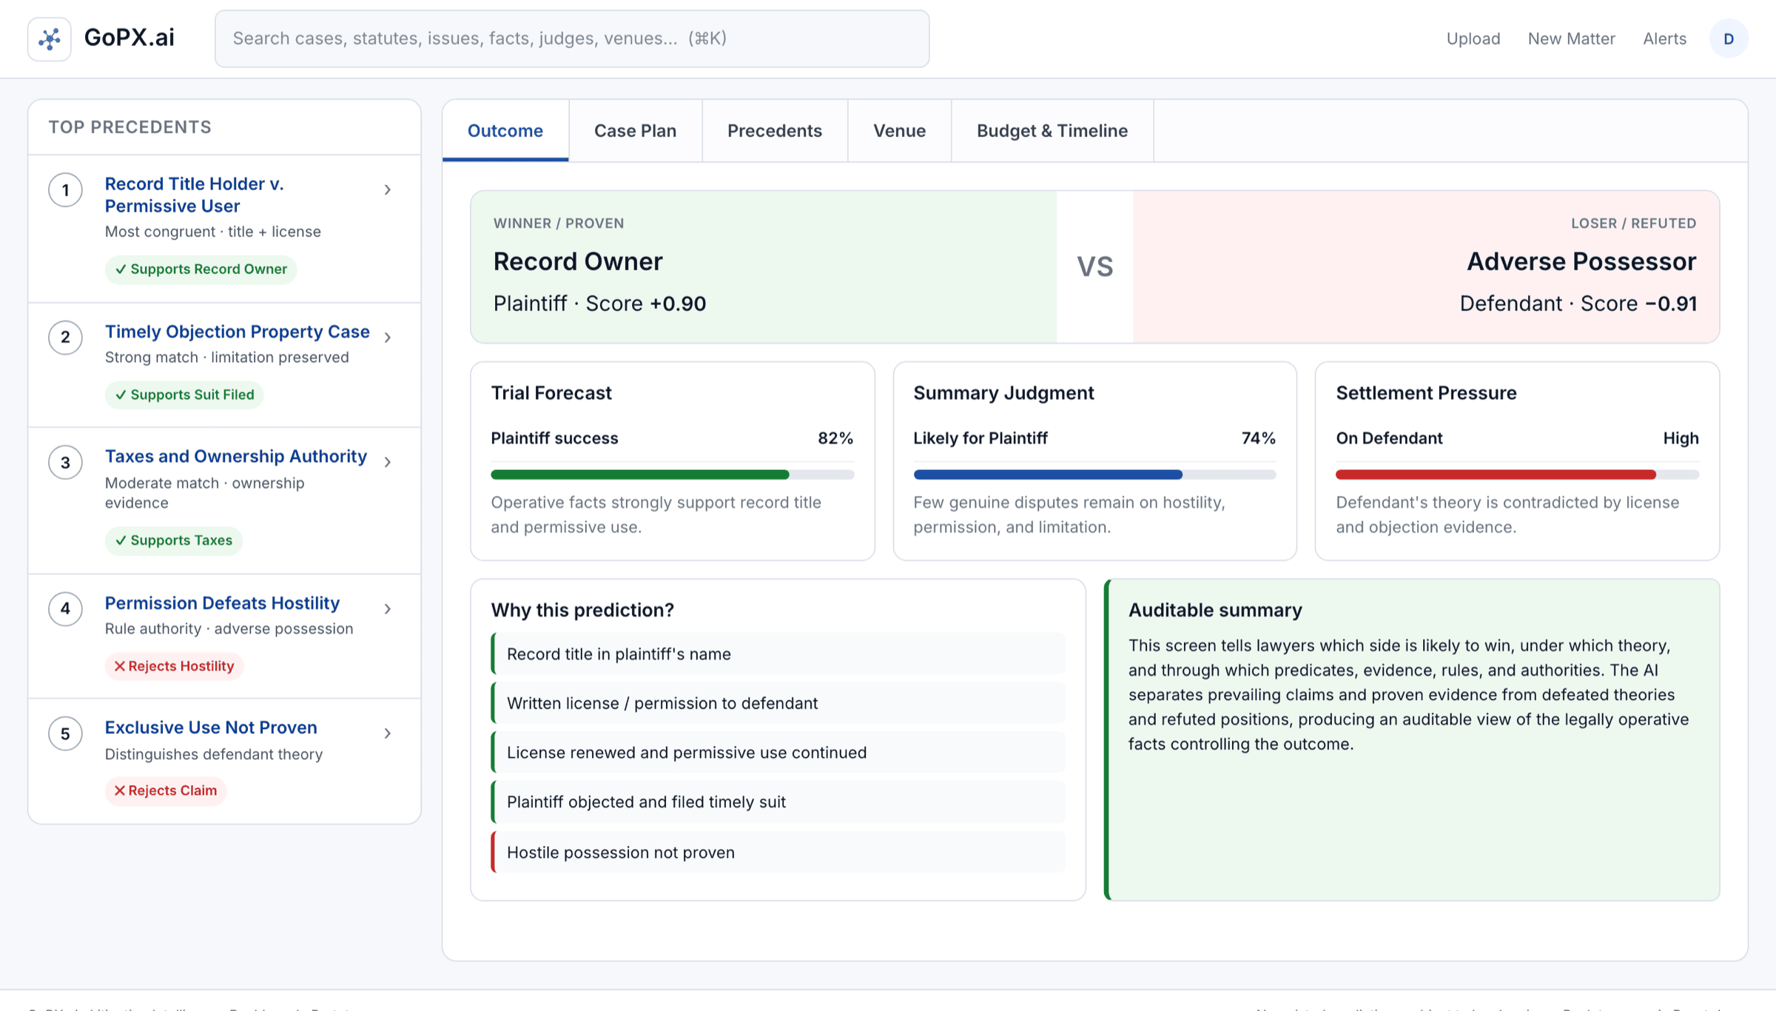Click 'Most congruent · title + license' subtitle

pos(212,232)
